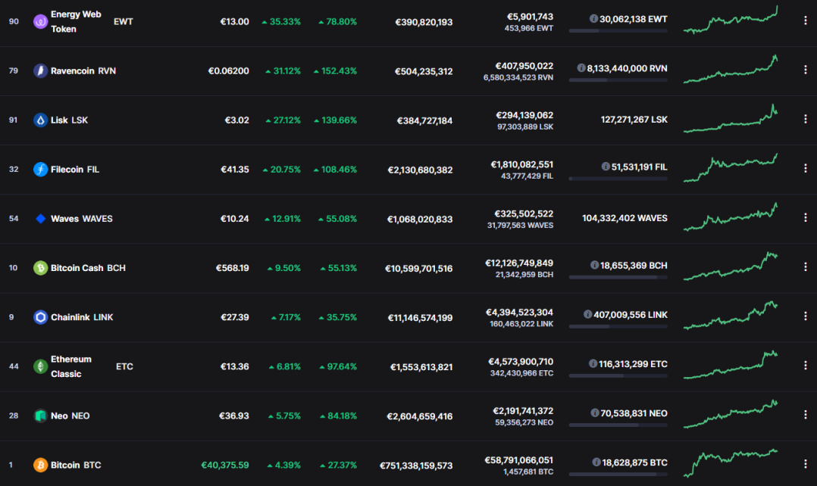Open the three-dot menu for Chainlink
817x486 pixels.
click(806, 316)
